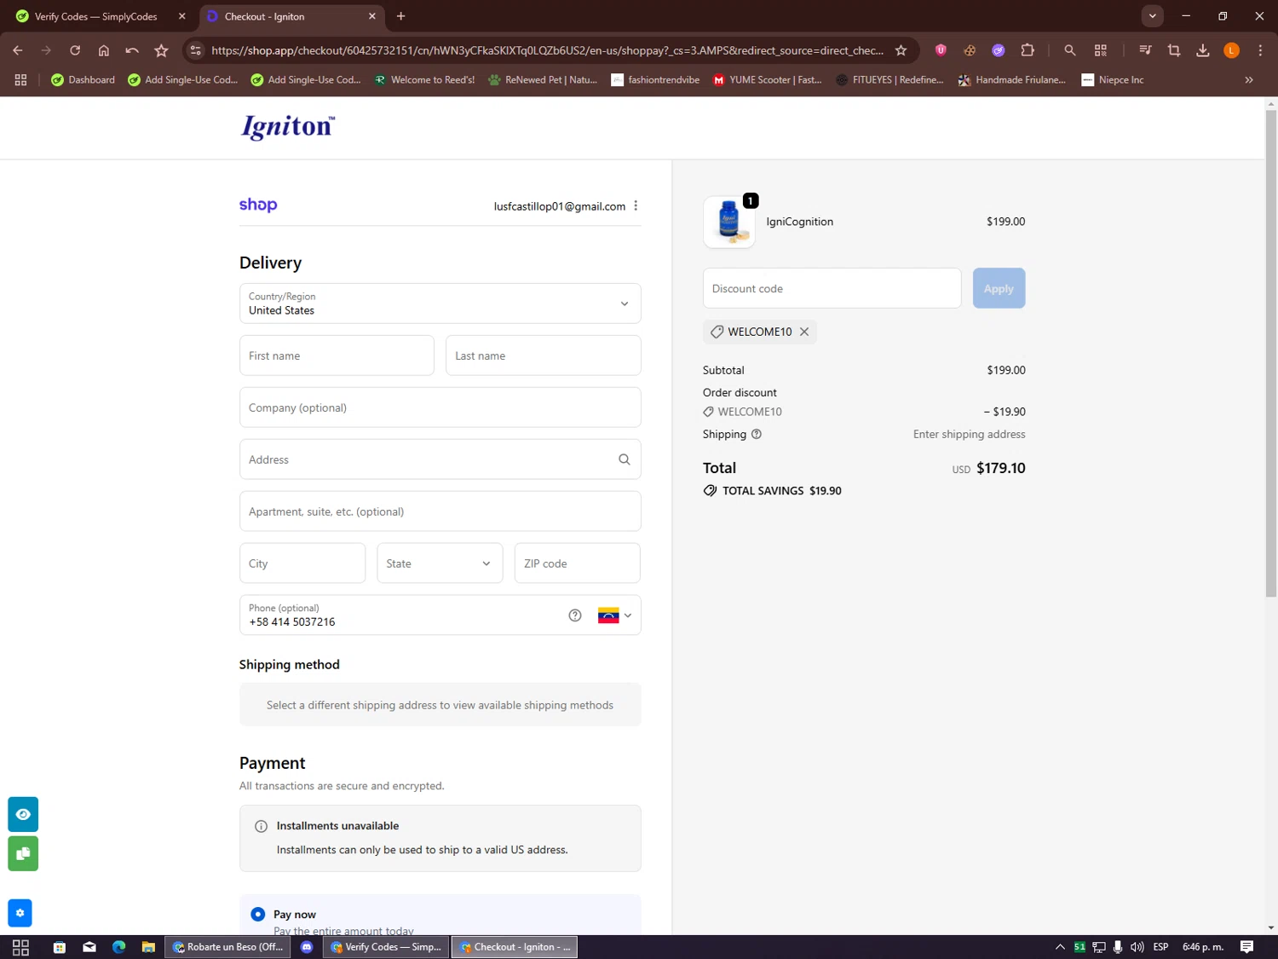Click the Igniton logo
This screenshot has height=959, width=1278.
288,128
